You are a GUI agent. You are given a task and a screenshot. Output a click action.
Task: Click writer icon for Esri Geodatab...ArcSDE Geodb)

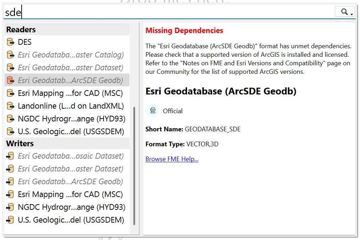tap(10, 181)
